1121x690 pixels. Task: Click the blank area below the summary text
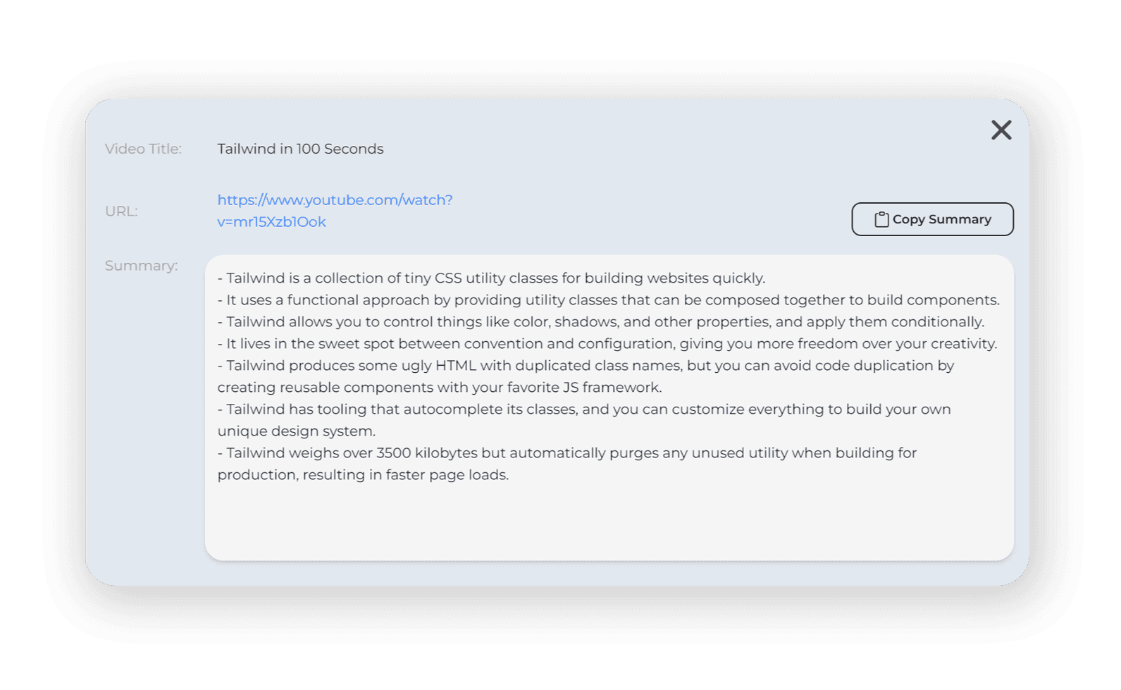click(609, 522)
